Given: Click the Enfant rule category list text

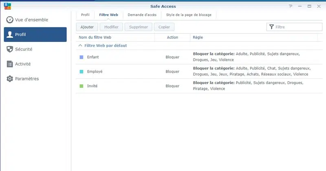Looking at the screenshot, I should pyautogui.click(x=247, y=57).
